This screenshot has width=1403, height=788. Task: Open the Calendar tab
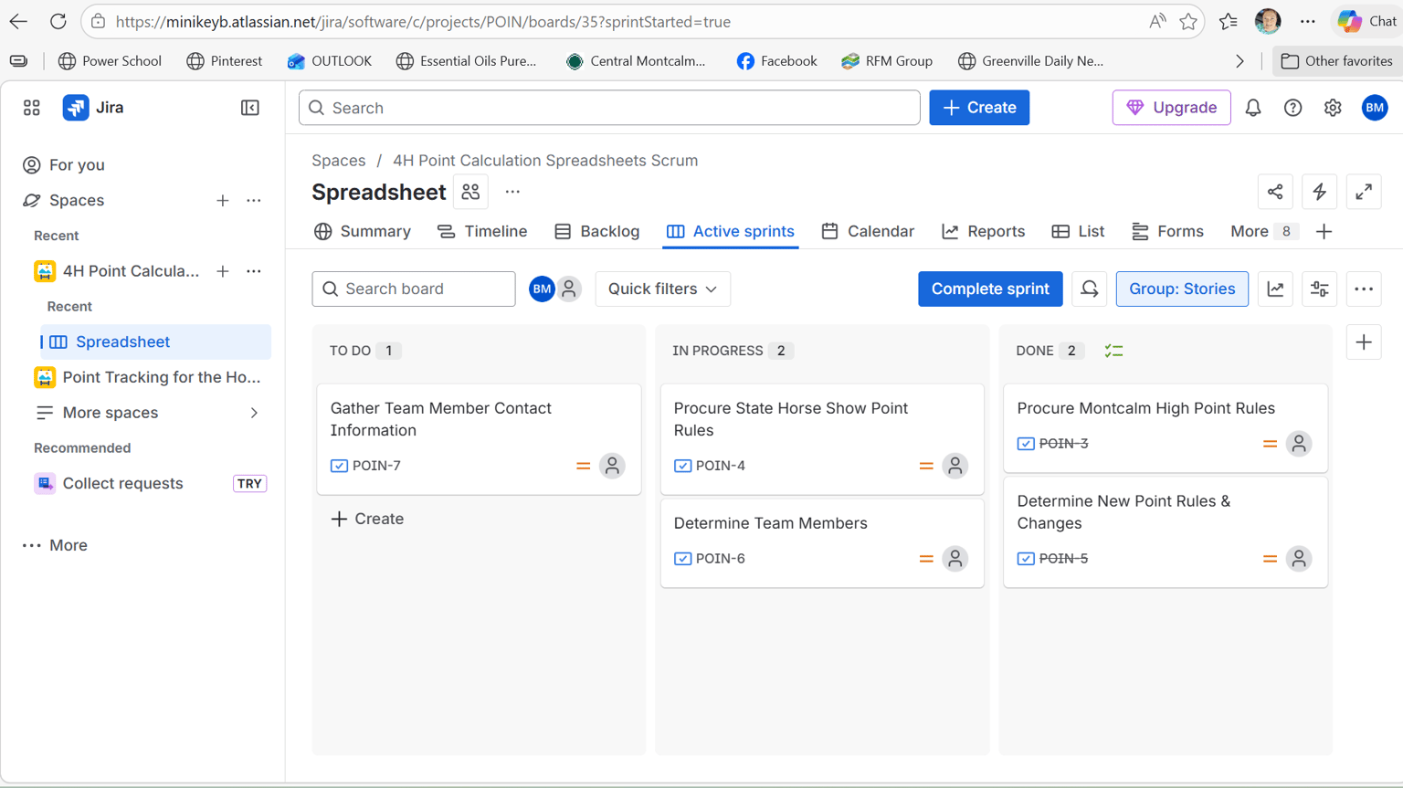[x=868, y=231]
